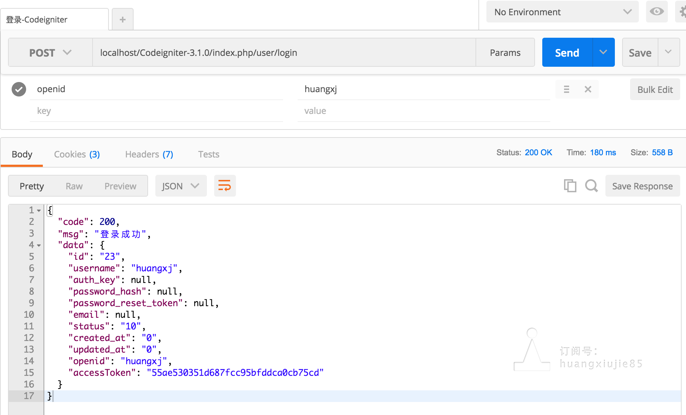Open the POST method dropdown
686x415 pixels.
pyautogui.click(x=50, y=53)
